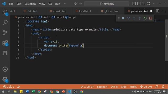168x94 pixels.
Task: Open the Selection menu
Action: [x=30, y=4]
